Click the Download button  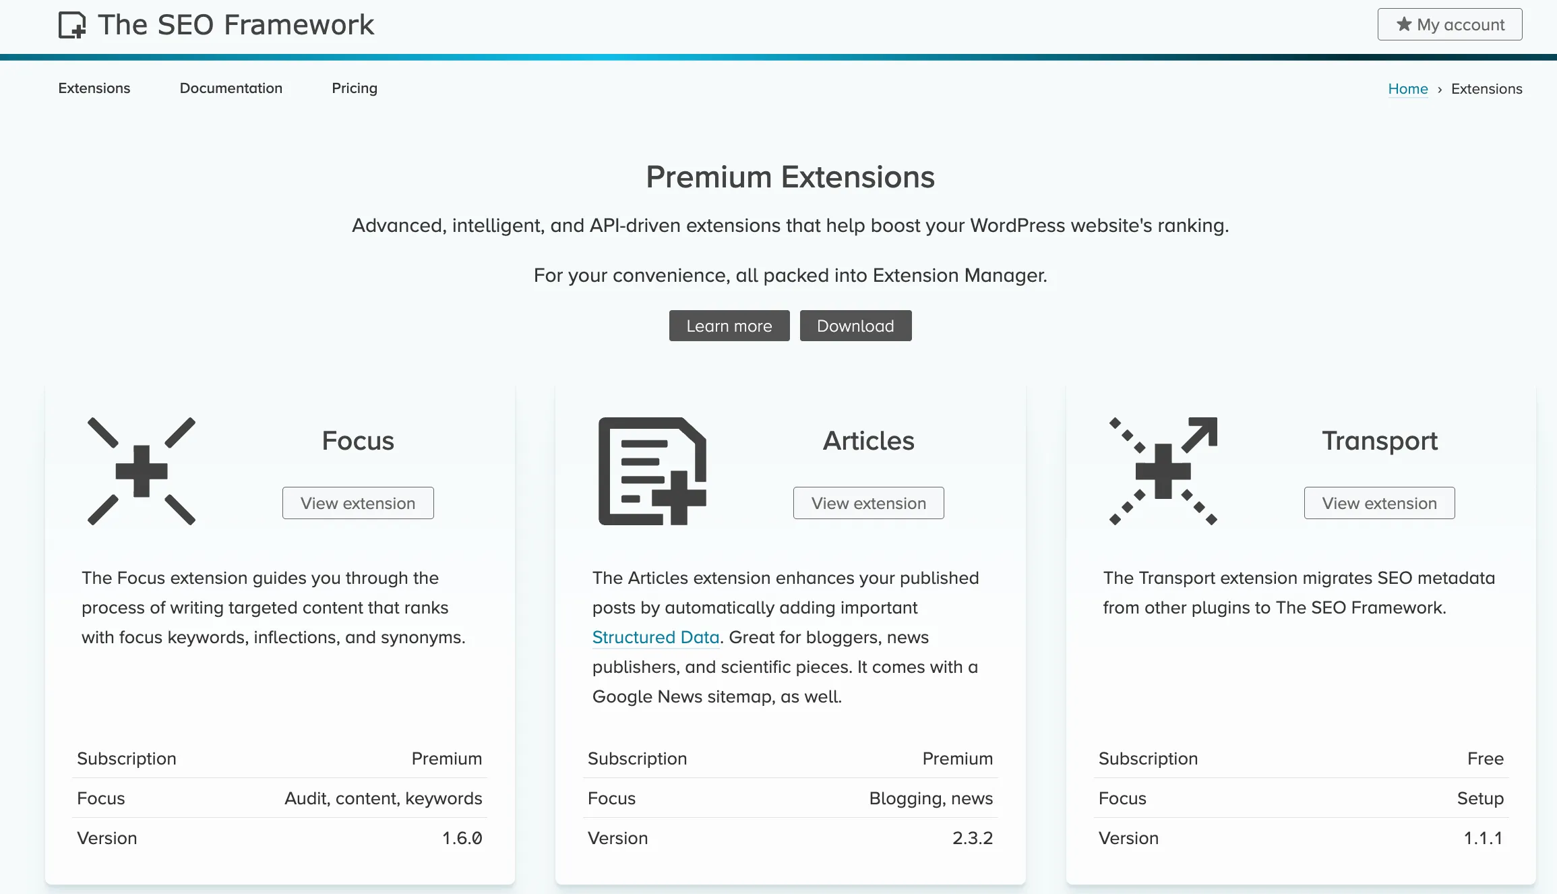pos(855,326)
